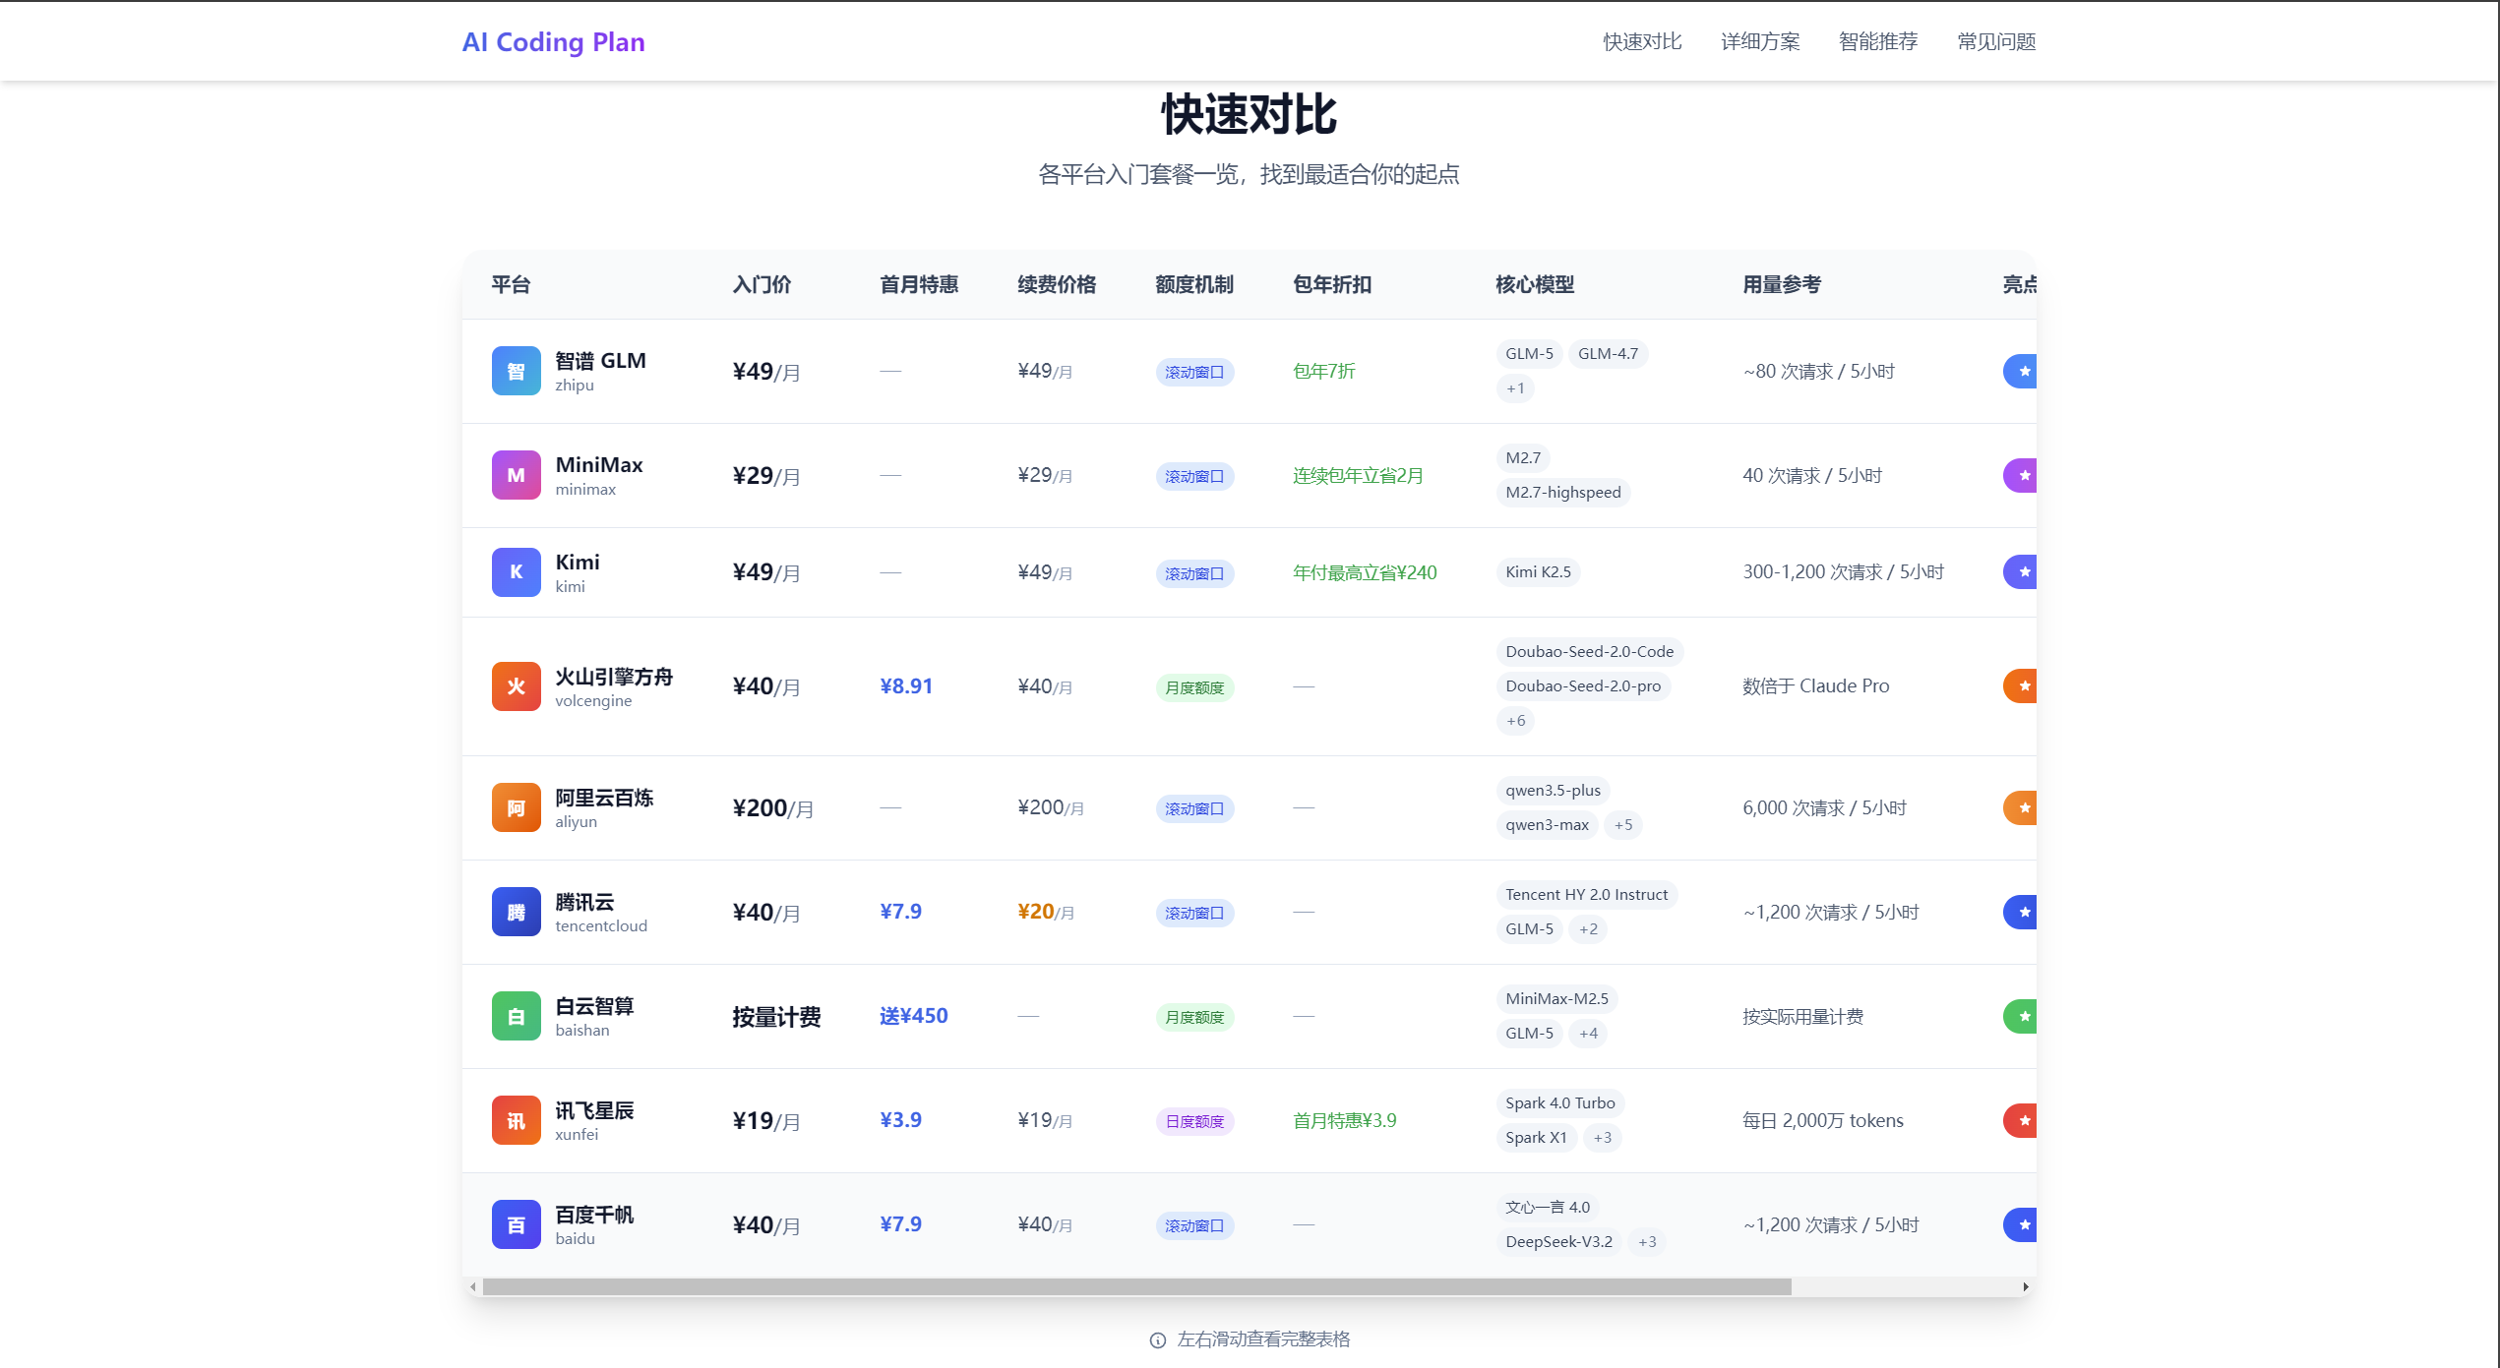Click the ¥20/月 renewal price for 腾讯云

tap(1046, 912)
